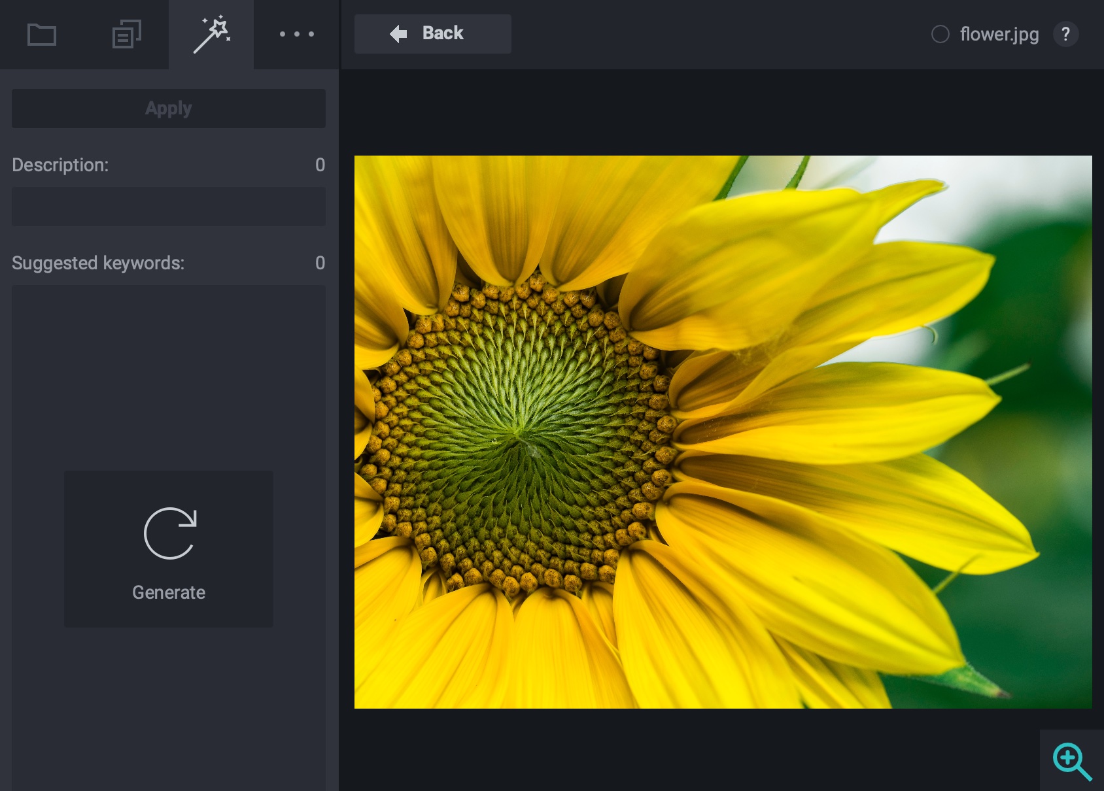This screenshot has width=1104, height=791.
Task: Click the left arrow in Back button
Action: tap(398, 34)
